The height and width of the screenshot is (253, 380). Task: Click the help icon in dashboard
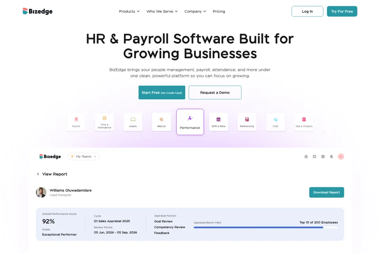click(x=323, y=157)
